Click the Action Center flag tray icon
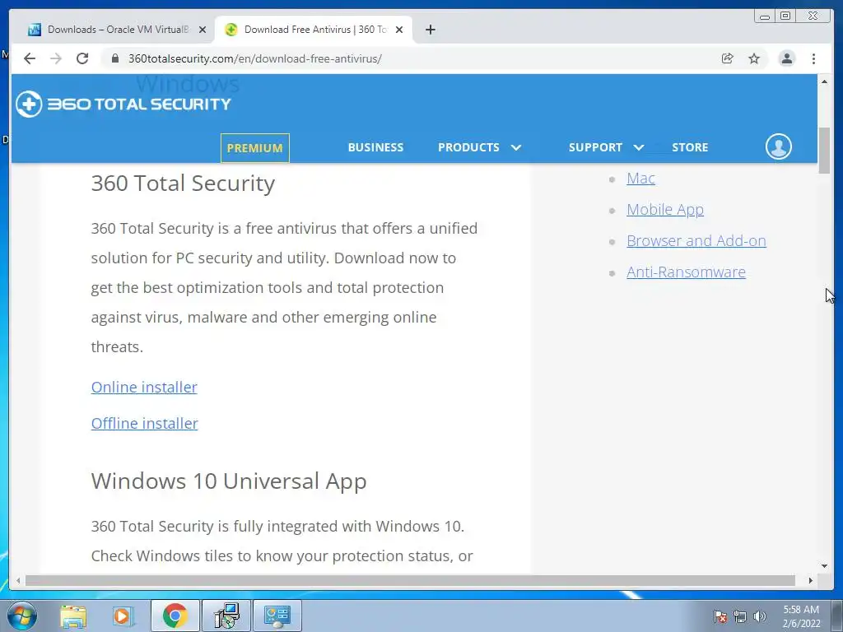Viewport: 843px width, 632px height. tap(720, 616)
